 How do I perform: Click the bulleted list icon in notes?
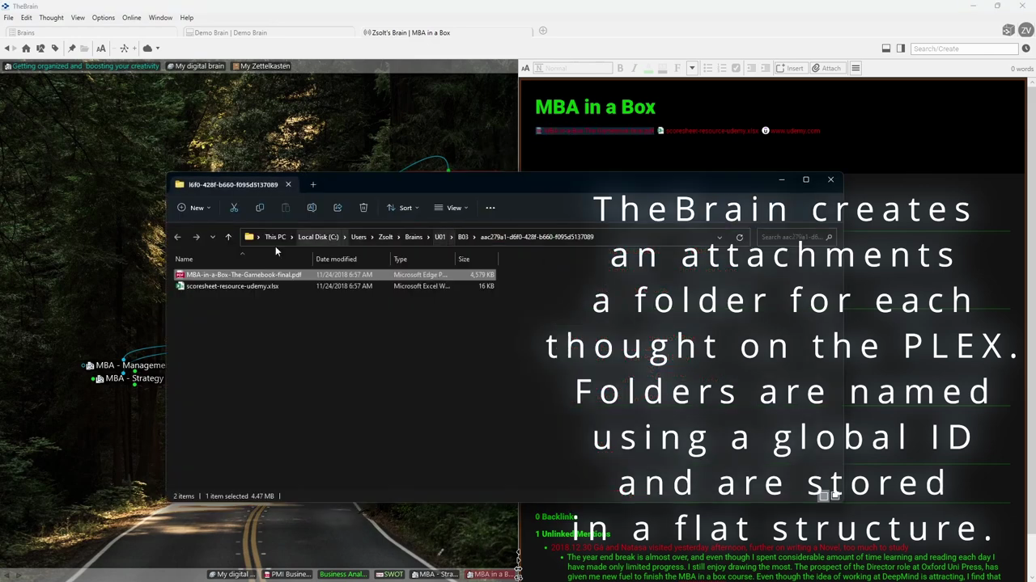coord(707,68)
